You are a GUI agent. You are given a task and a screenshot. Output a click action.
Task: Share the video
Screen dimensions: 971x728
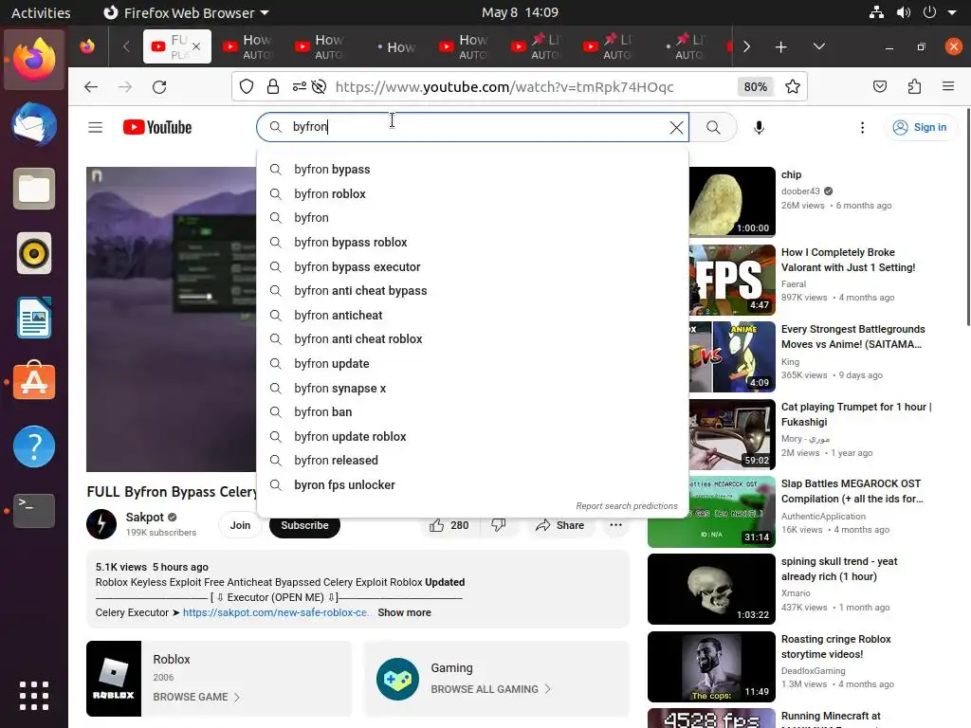pos(559,525)
